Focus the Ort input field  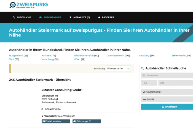click(x=176, y=83)
